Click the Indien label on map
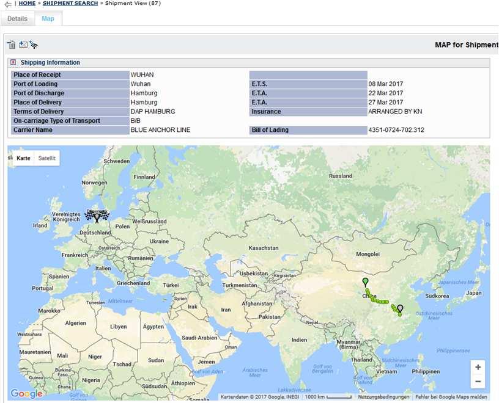This screenshot has height=403, width=499. coord(299,339)
